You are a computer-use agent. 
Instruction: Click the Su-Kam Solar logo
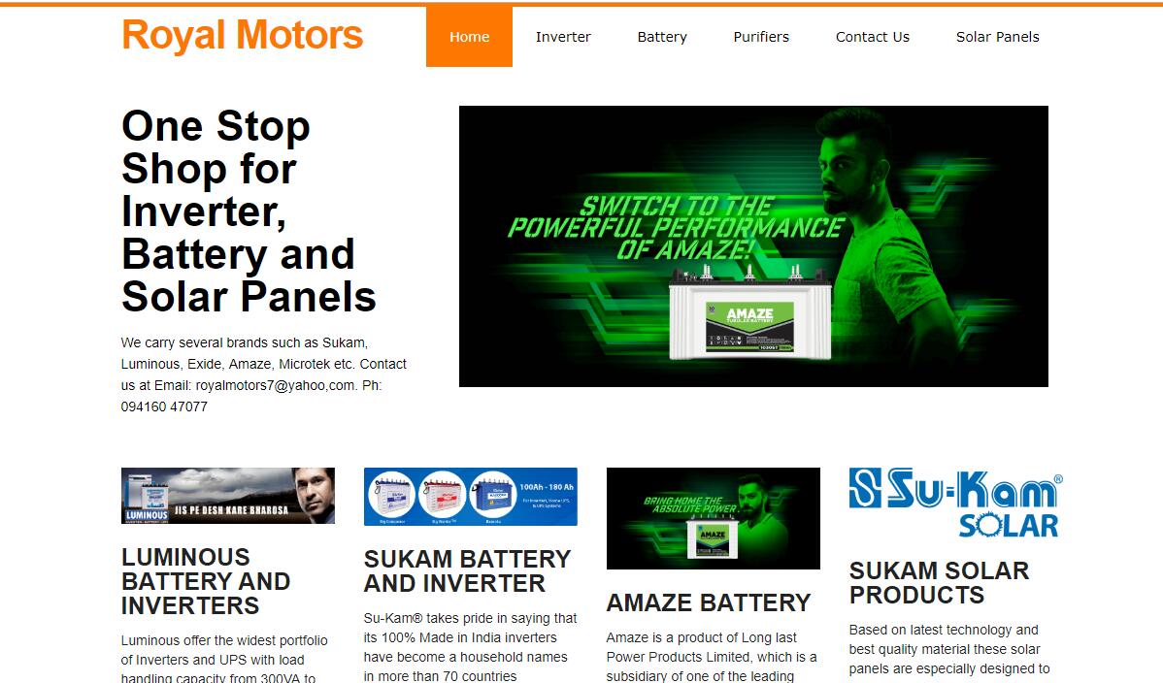point(955,503)
